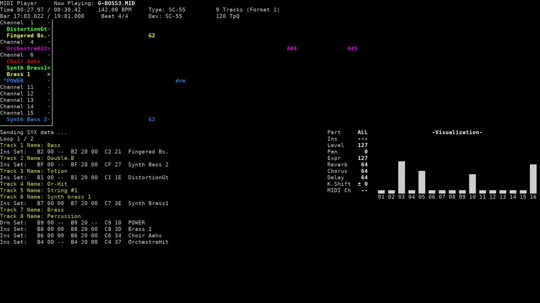Click the magenta A#5 note marker
The width and height of the screenshot is (540, 303).
click(353, 48)
